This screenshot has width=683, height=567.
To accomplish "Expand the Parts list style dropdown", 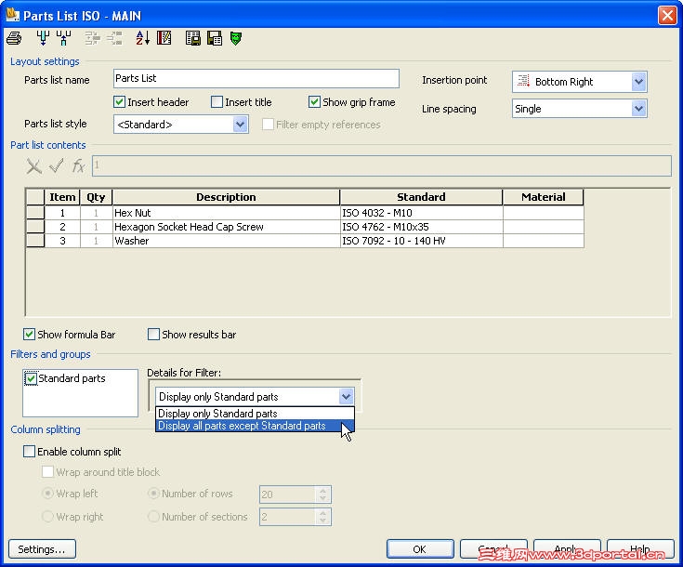I will point(240,125).
